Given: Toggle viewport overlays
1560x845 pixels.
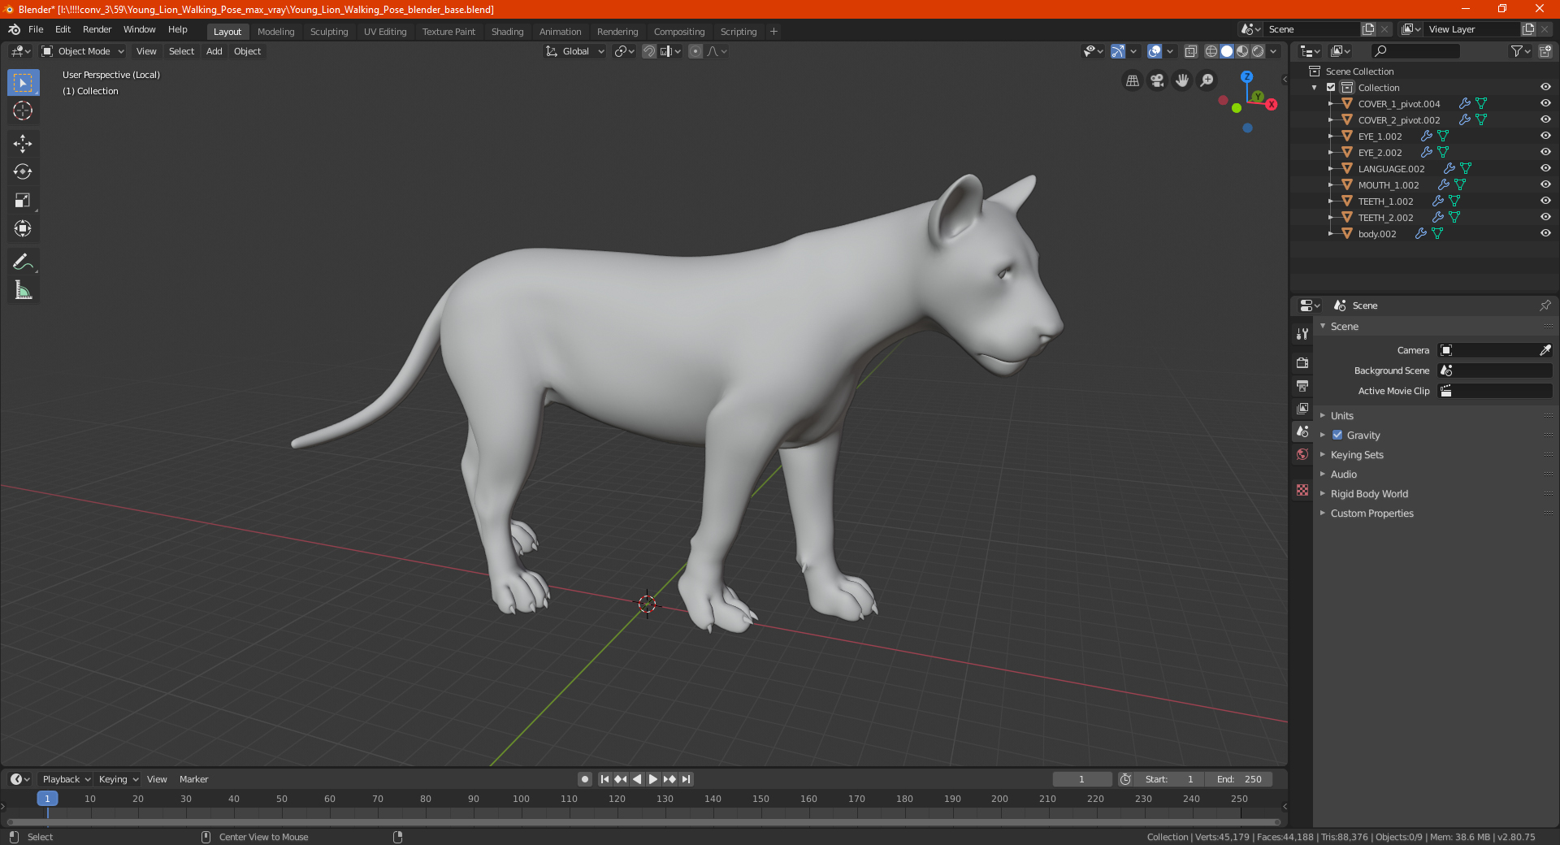Looking at the screenshot, I should tap(1155, 51).
